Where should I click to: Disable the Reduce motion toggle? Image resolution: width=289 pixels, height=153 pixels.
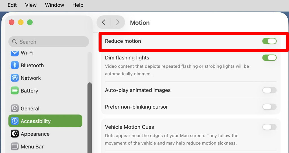tap(269, 41)
